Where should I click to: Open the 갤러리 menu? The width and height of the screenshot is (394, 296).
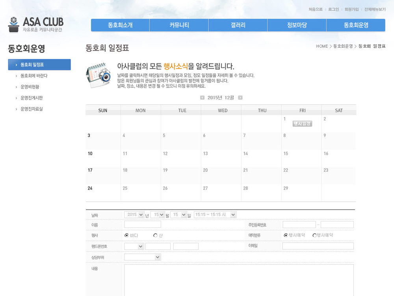238,25
